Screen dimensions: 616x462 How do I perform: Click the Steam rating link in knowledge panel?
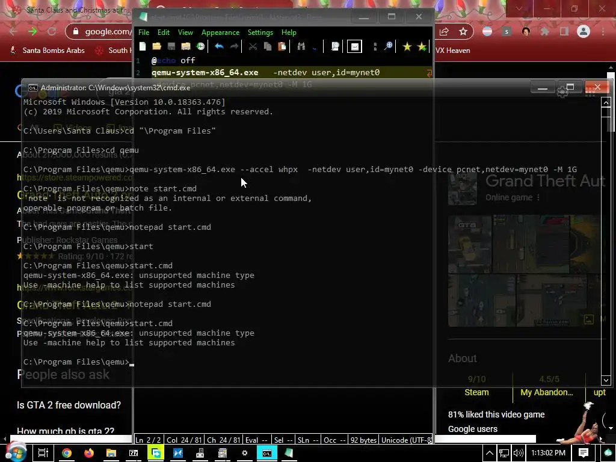point(476,392)
